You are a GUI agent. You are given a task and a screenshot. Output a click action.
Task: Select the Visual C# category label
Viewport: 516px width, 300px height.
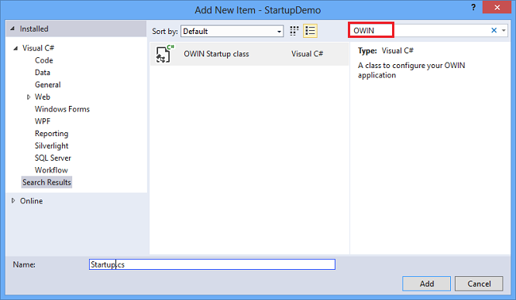click(x=38, y=48)
